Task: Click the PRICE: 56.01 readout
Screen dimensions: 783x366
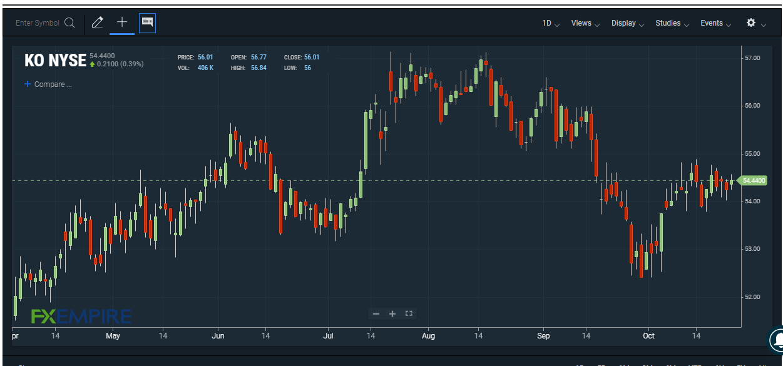Action: [x=195, y=58]
